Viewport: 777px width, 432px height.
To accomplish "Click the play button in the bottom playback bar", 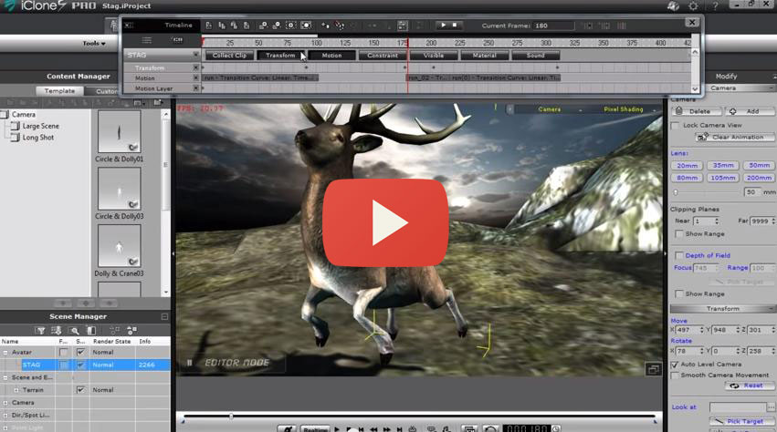I will [x=337, y=428].
